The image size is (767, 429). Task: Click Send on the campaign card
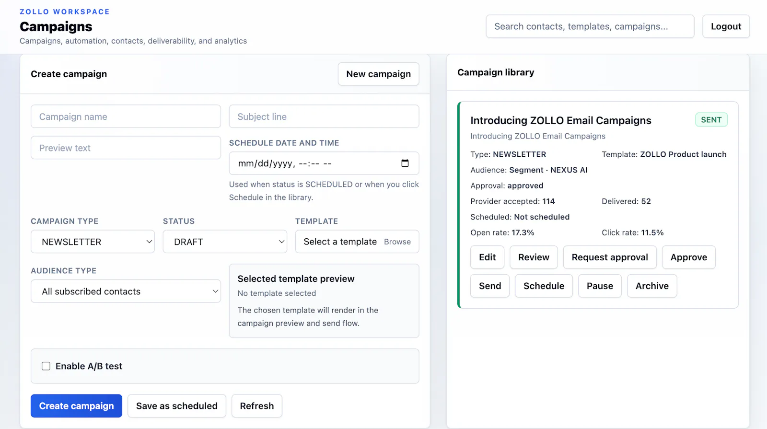[490, 286]
